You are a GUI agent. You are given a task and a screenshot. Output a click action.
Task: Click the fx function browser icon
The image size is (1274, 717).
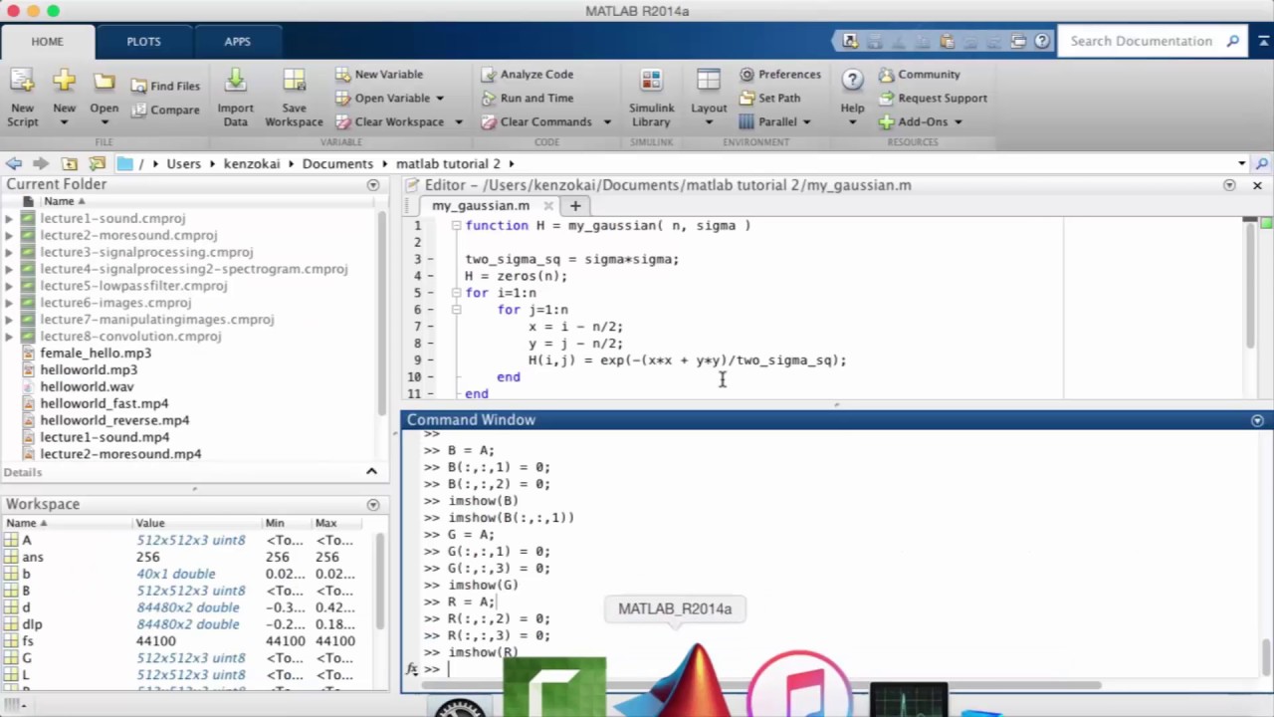click(x=412, y=669)
